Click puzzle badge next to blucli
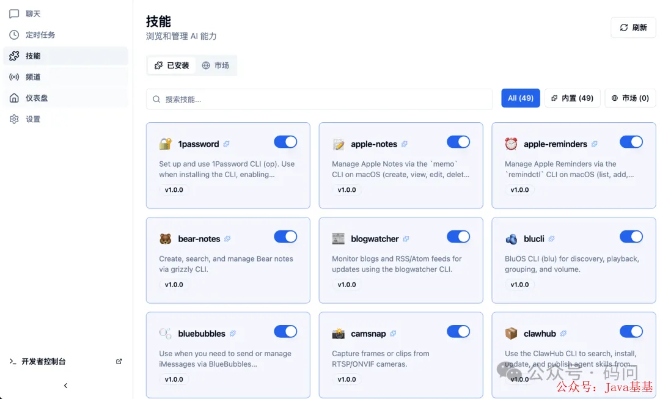660x399 pixels. pos(551,239)
